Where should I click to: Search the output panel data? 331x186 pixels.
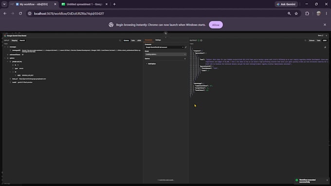(x=305, y=40)
